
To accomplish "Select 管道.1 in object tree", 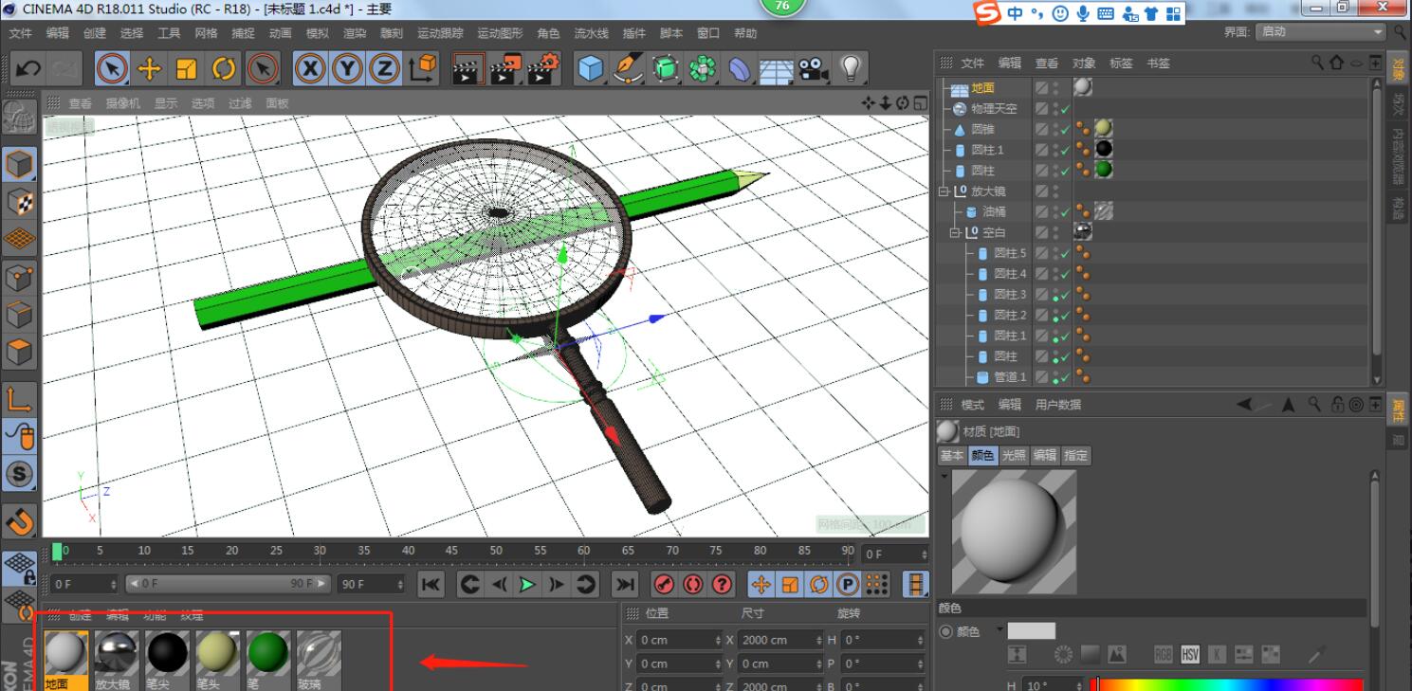I will point(1010,377).
